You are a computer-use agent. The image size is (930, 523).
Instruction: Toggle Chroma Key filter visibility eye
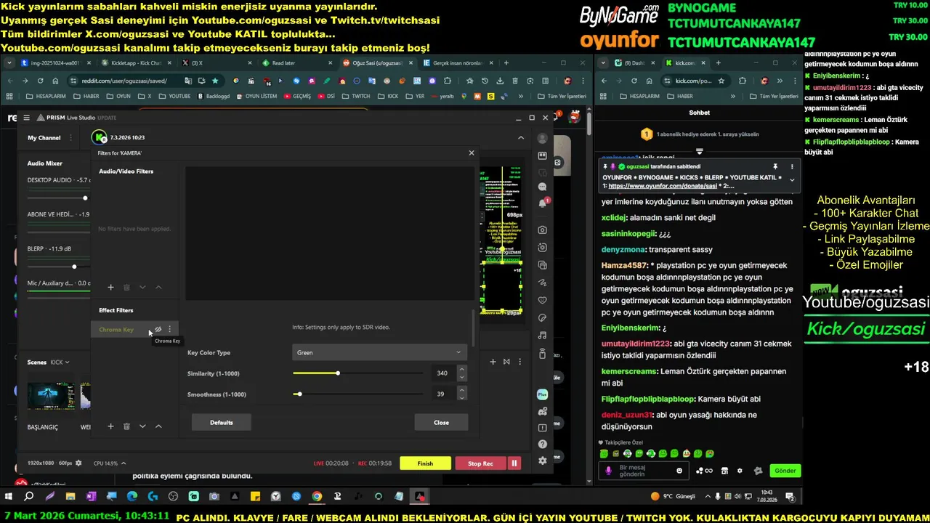158,329
